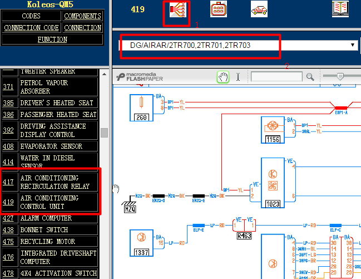Select the FlashPaper text selection tool
361x279 pixels.
coord(238,77)
